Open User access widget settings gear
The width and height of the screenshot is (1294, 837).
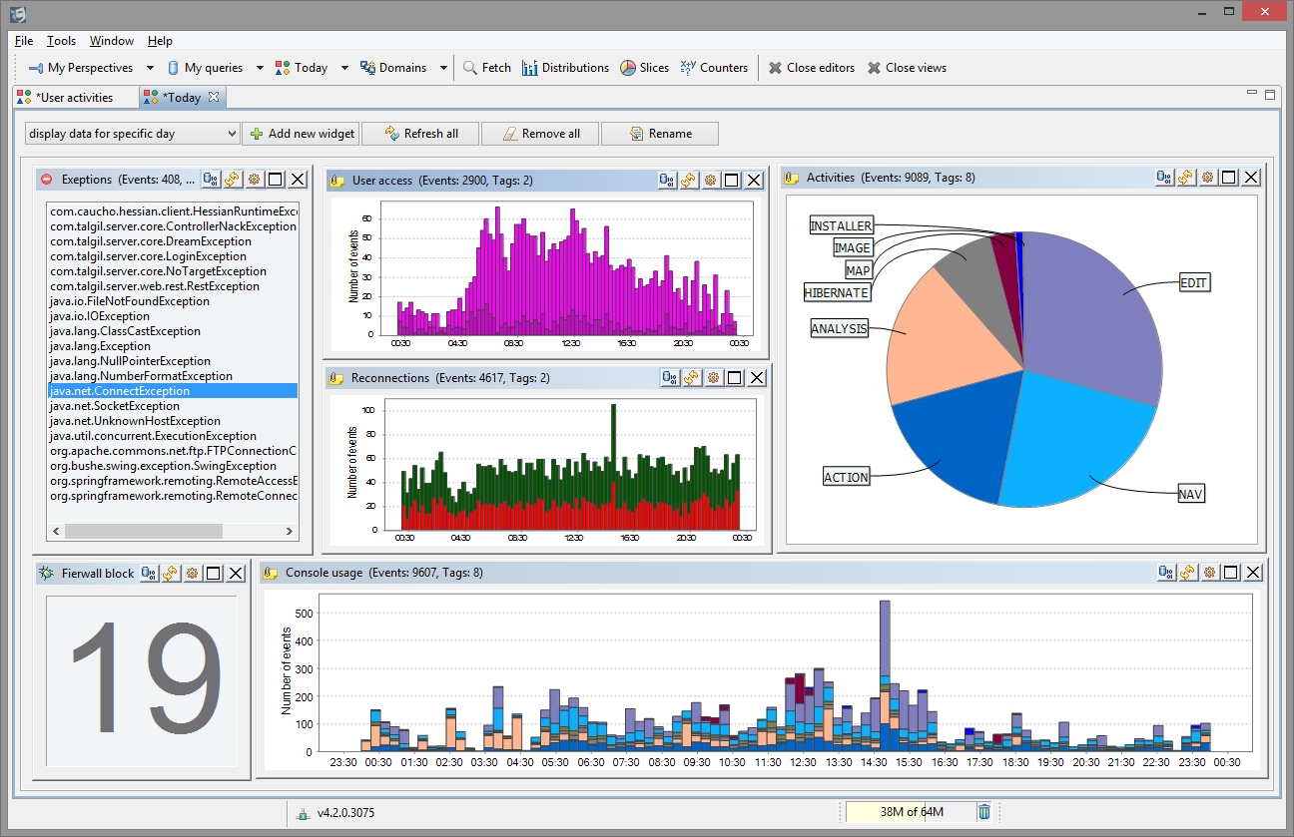click(711, 181)
